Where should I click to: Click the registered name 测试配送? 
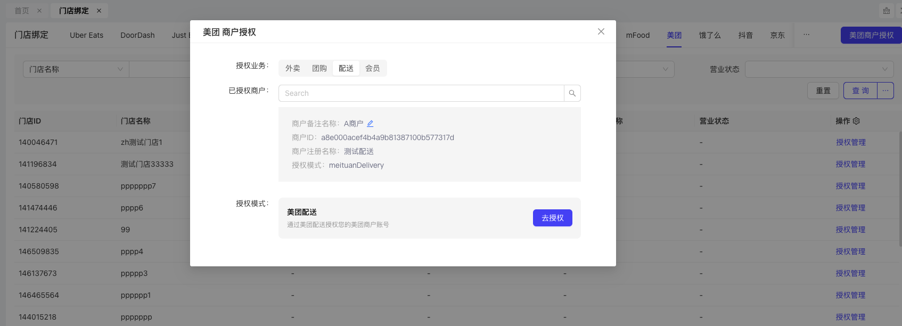tap(359, 151)
